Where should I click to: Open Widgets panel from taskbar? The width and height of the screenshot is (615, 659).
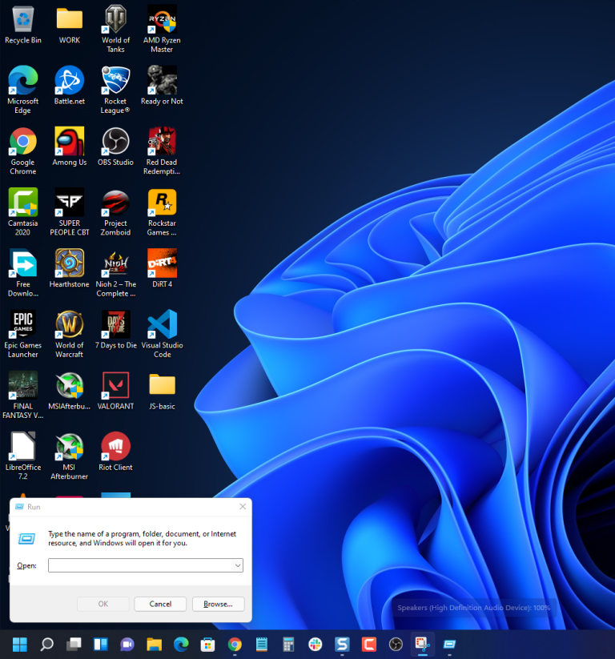point(100,645)
